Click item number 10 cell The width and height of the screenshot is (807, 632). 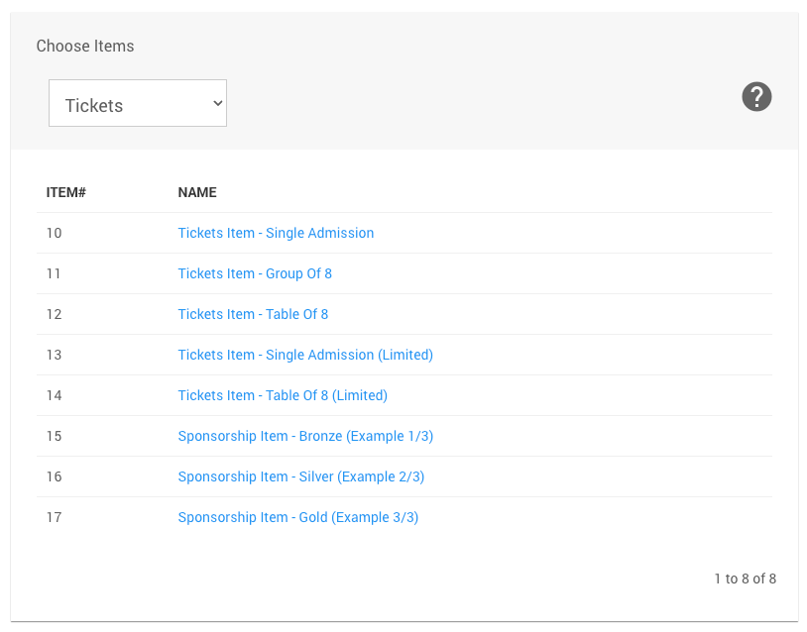coord(55,233)
